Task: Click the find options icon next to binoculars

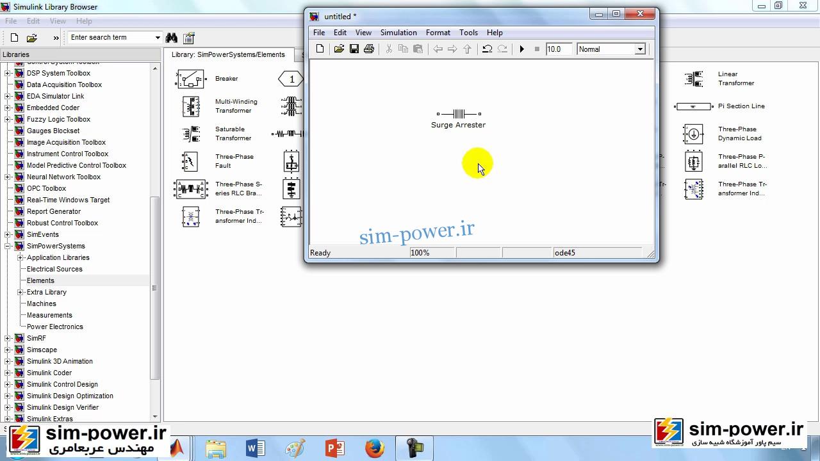Action: (x=188, y=38)
